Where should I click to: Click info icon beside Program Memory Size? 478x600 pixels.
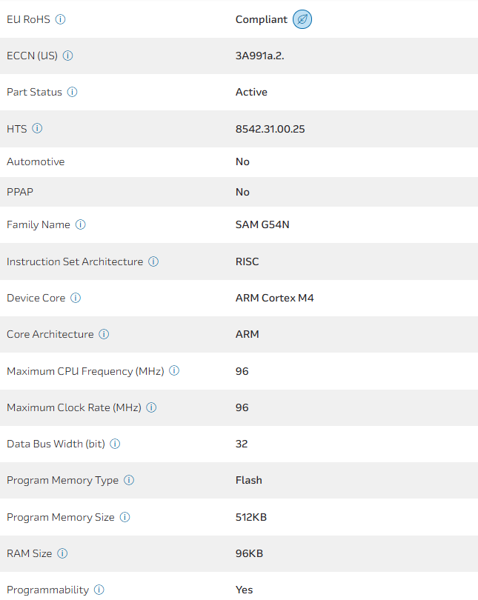[125, 517]
